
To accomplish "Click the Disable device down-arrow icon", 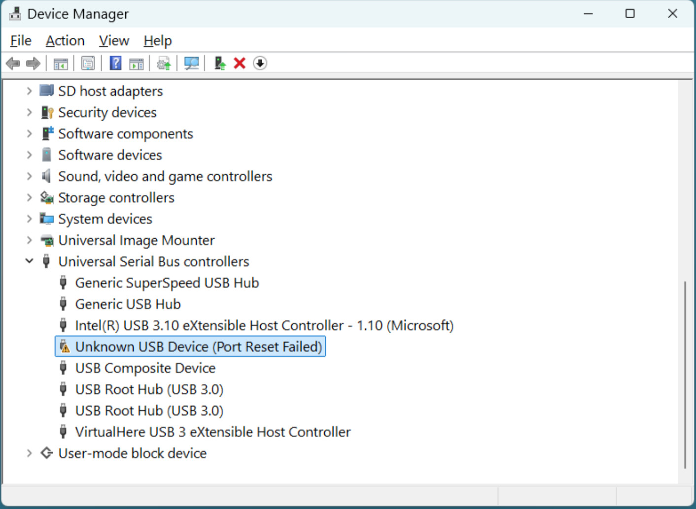I will (x=260, y=64).
